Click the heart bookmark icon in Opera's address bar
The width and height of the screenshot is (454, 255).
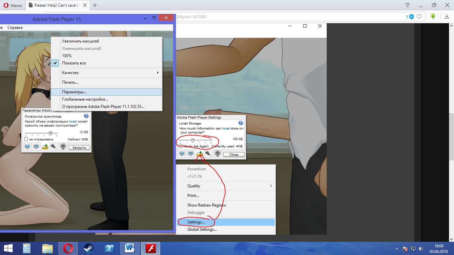point(419,17)
